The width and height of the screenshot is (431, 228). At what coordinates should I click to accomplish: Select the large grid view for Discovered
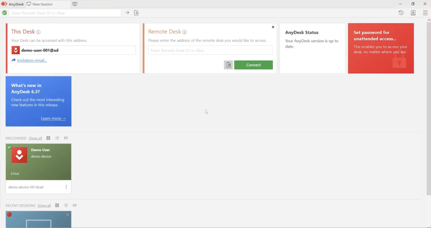click(48, 138)
